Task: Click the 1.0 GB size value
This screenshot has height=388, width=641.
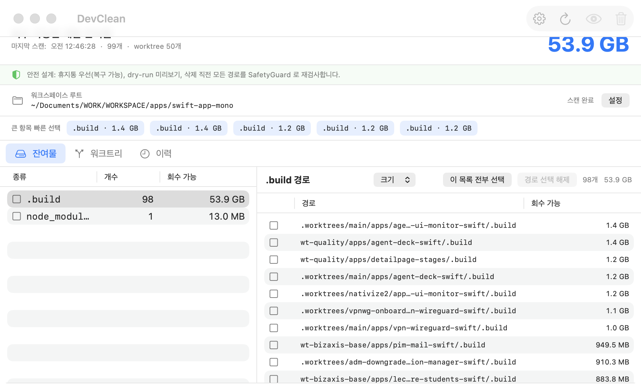Action: pos(617,328)
